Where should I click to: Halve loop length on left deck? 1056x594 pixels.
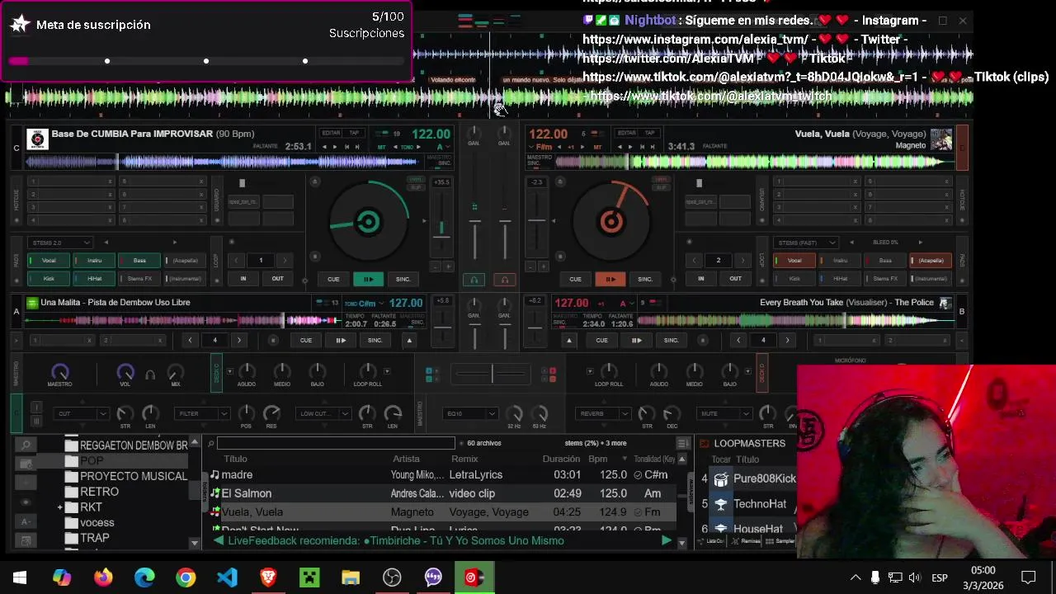coord(237,261)
